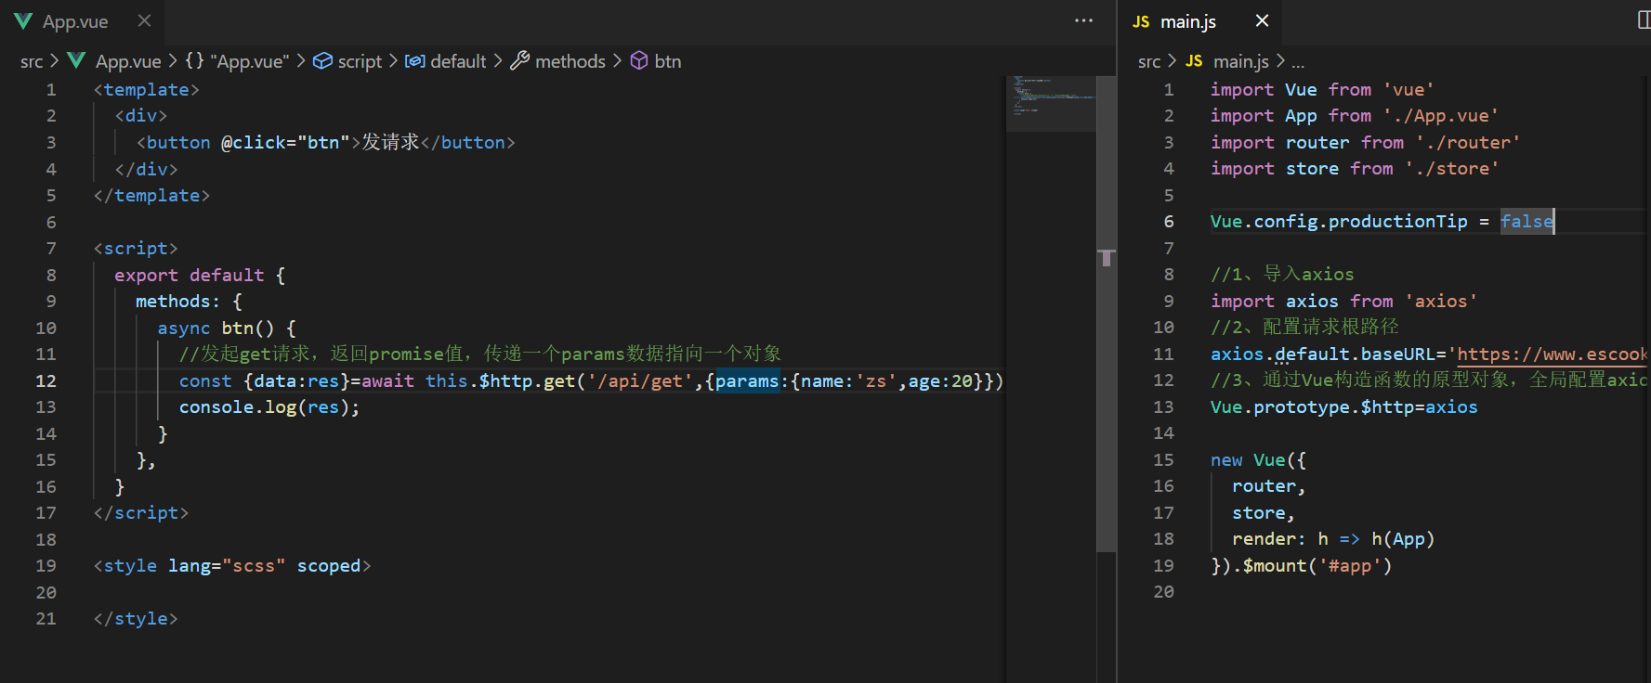
Task: Open the More Actions ellipsis menu
Action: (x=1083, y=20)
